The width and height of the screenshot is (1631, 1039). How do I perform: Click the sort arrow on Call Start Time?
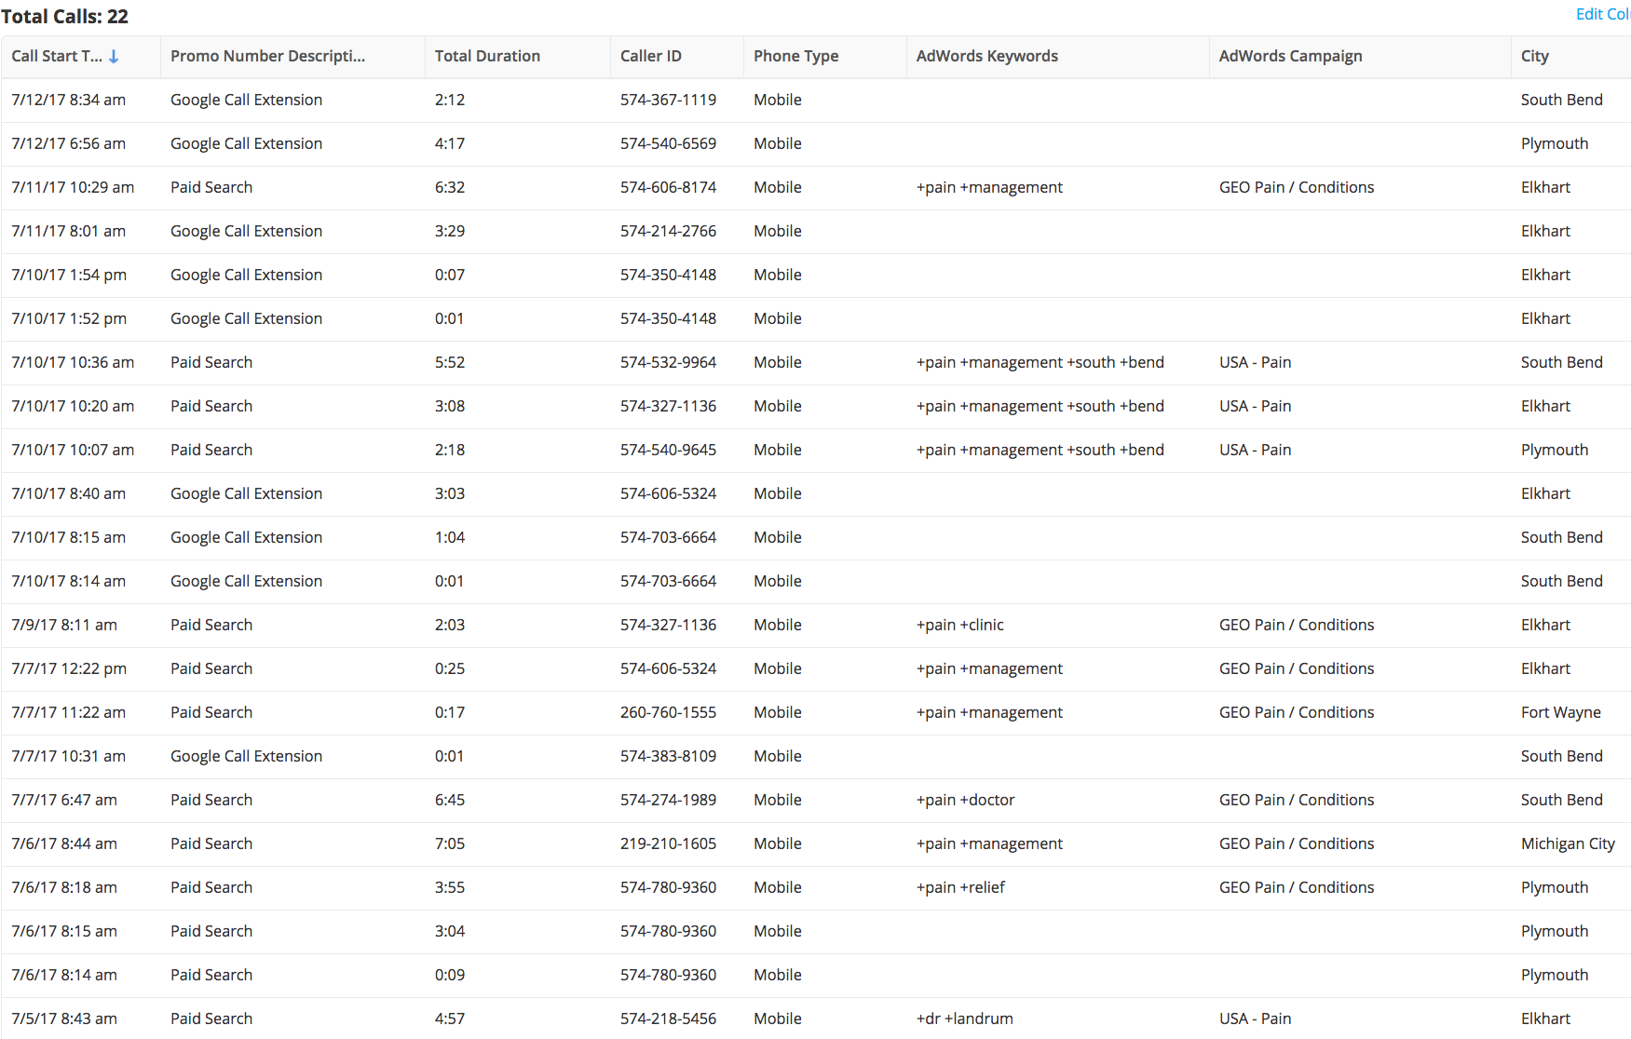(114, 57)
